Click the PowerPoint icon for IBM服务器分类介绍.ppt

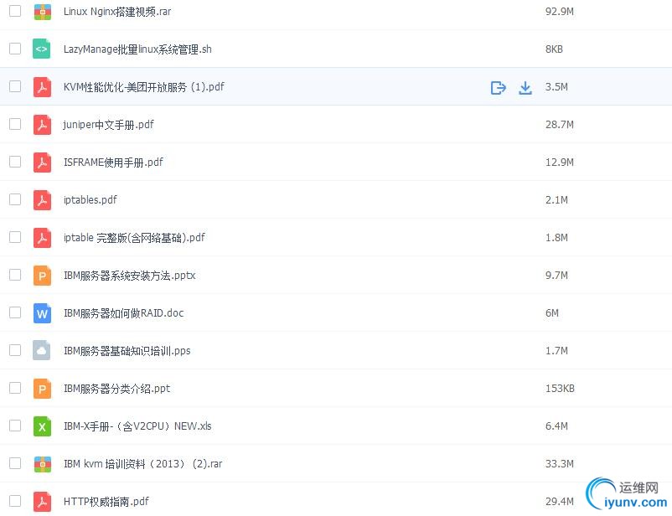tap(42, 389)
